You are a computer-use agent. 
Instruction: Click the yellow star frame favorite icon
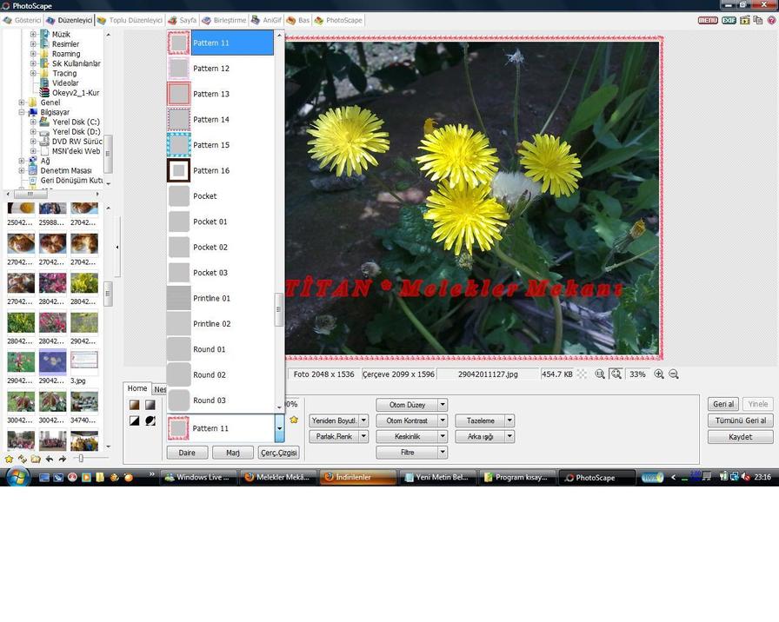294,420
